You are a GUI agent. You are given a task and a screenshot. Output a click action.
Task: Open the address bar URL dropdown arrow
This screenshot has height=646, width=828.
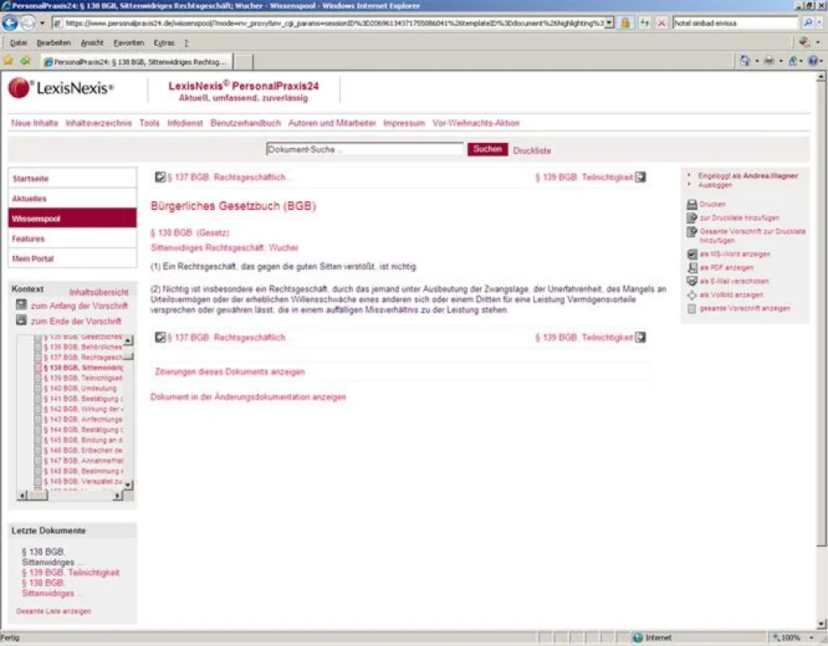click(609, 23)
